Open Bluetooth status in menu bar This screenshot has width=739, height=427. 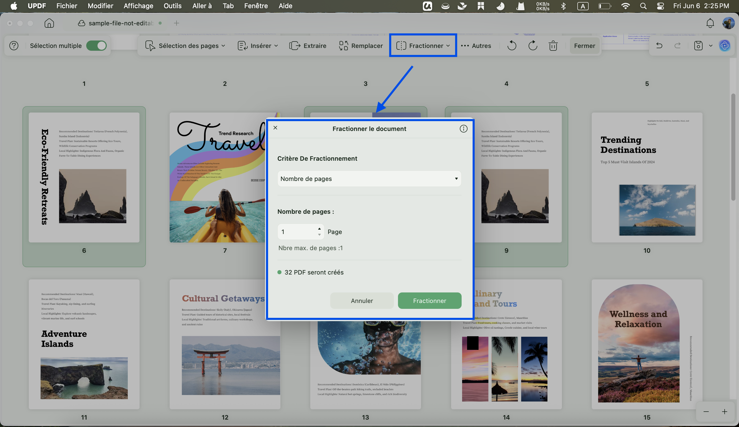[563, 6]
